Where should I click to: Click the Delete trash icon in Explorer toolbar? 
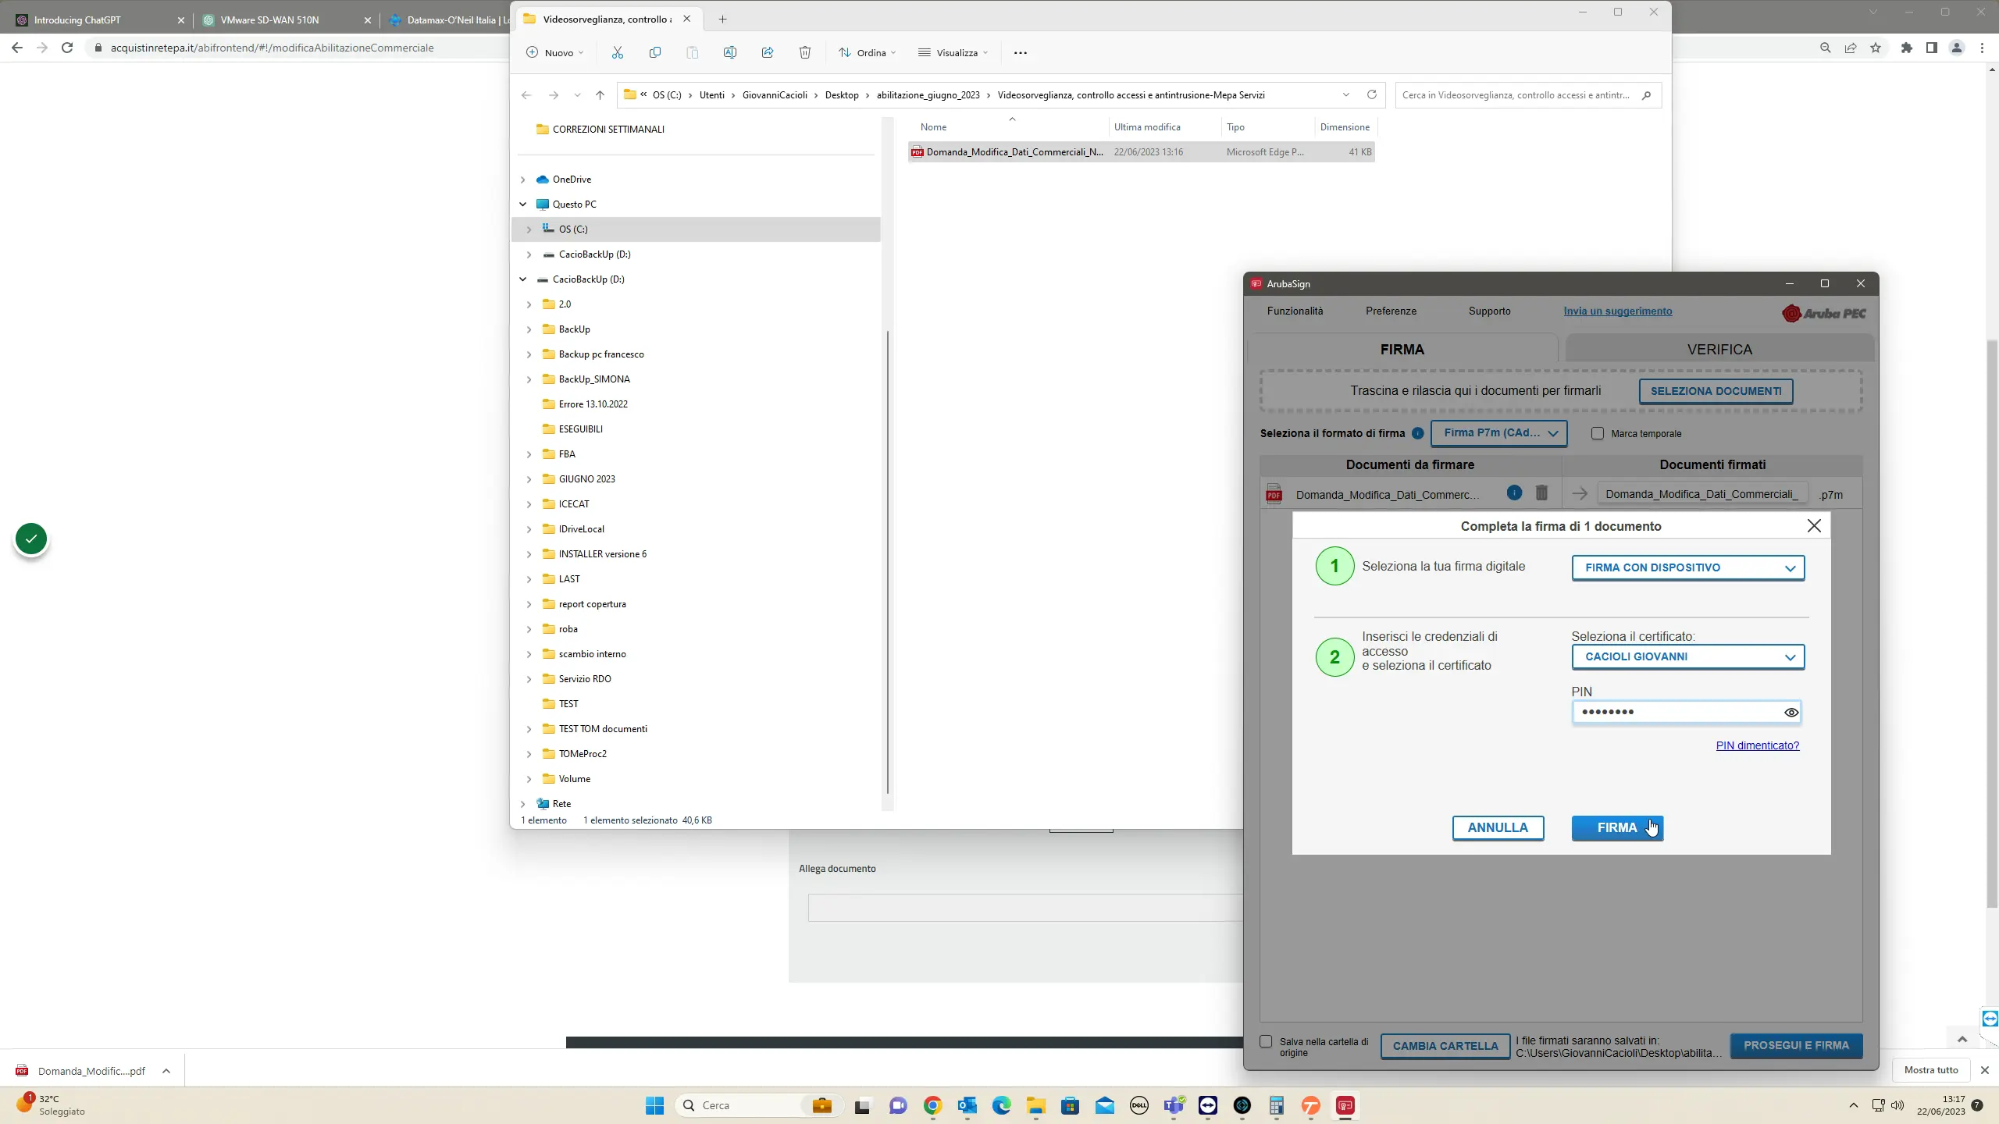click(x=804, y=52)
